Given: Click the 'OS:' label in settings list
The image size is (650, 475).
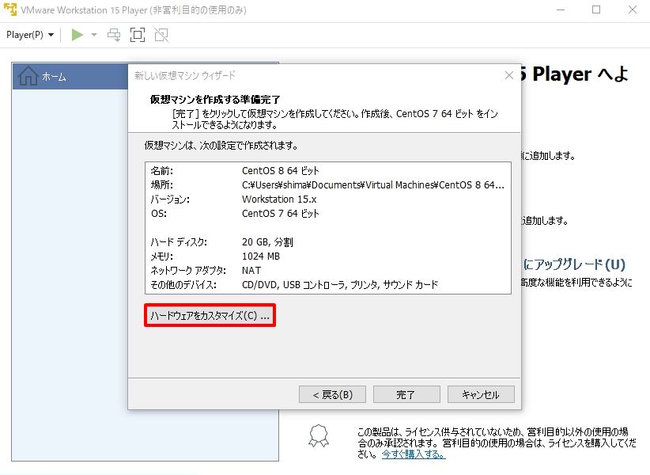Looking at the screenshot, I should (159, 213).
